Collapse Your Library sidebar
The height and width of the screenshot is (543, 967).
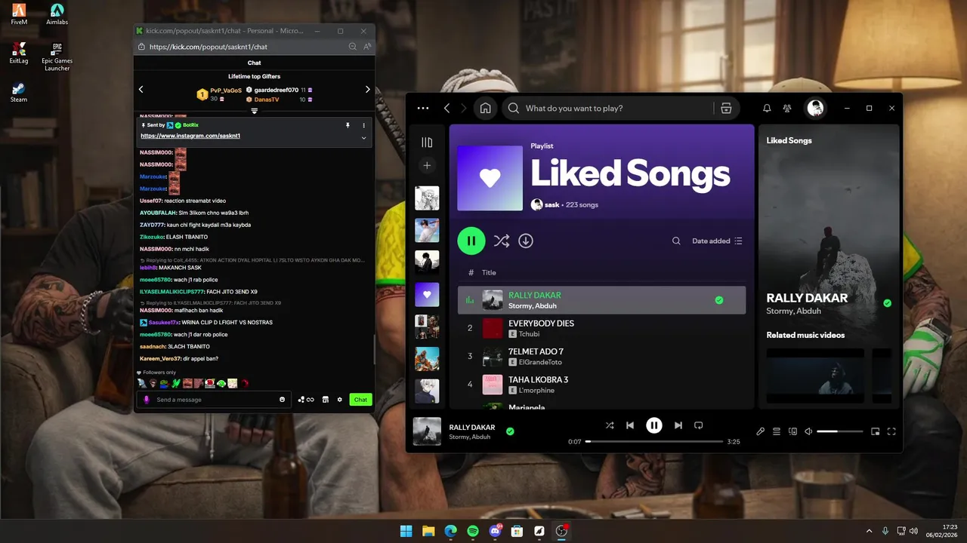(427, 142)
